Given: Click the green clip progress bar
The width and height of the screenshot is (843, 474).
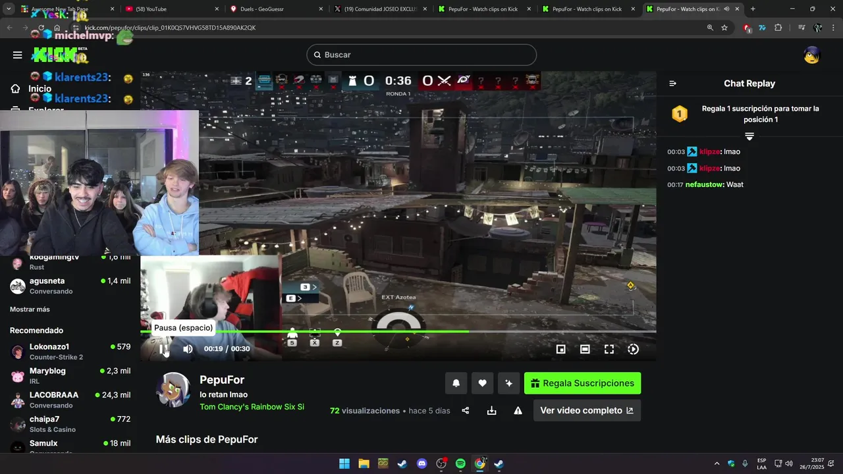Looking at the screenshot, I should point(398,331).
